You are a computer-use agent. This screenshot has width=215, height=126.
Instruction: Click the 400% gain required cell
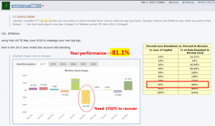pos(195,85)
